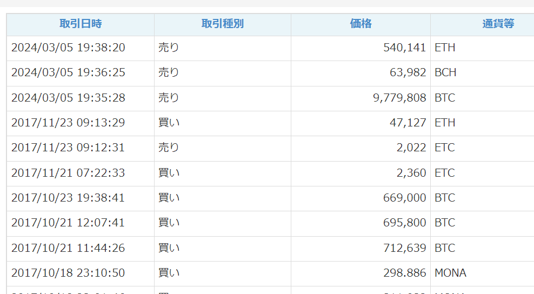Click price 695,800
Viewport: 534px width, 294px height.
click(x=405, y=223)
